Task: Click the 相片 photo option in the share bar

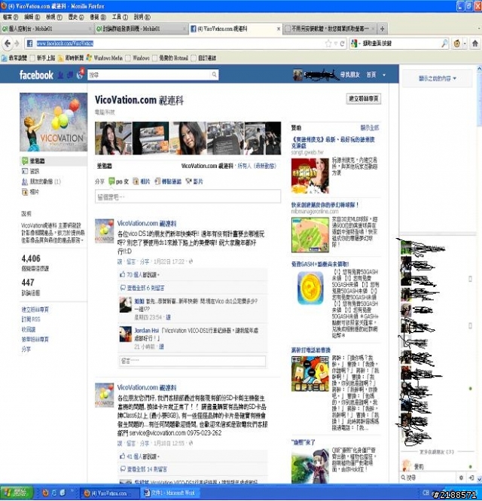Action: pyautogui.click(x=141, y=182)
